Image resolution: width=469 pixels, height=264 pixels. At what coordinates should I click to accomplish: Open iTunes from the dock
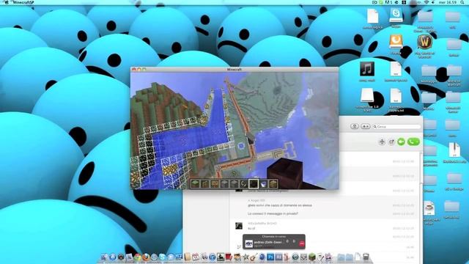pyautogui.click(x=213, y=257)
